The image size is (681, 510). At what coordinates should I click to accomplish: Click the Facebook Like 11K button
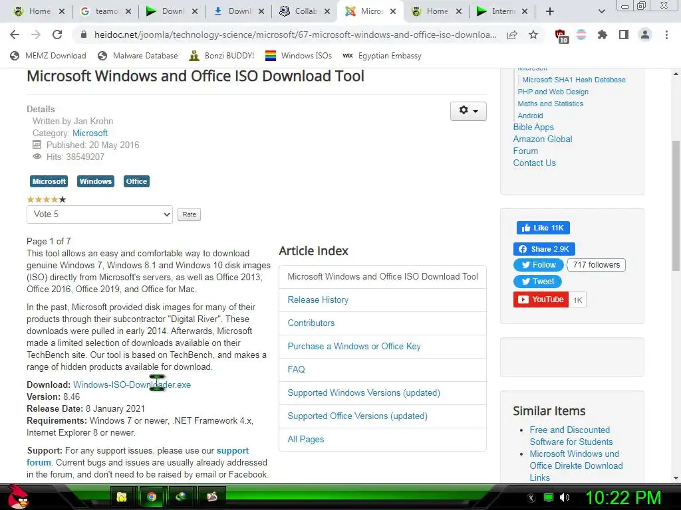coord(543,228)
